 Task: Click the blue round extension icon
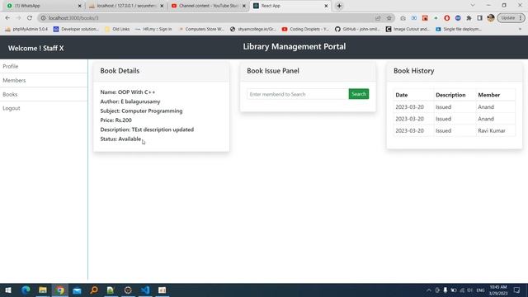pyautogui.click(x=458, y=18)
